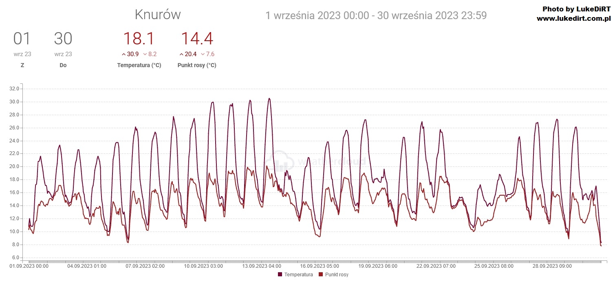Click the Punkt rosy legend color square
The image size is (615, 282).
pos(321,275)
